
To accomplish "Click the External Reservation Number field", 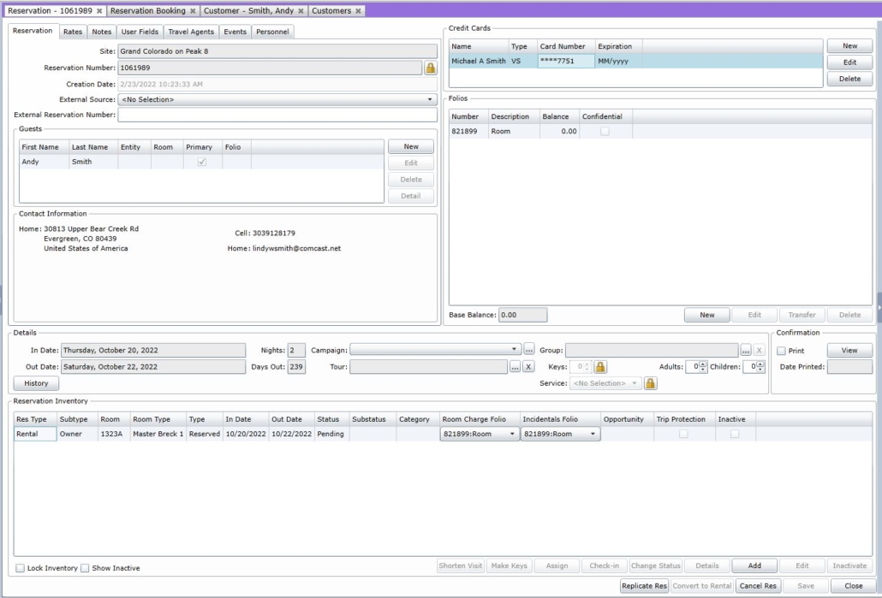I will pos(277,115).
